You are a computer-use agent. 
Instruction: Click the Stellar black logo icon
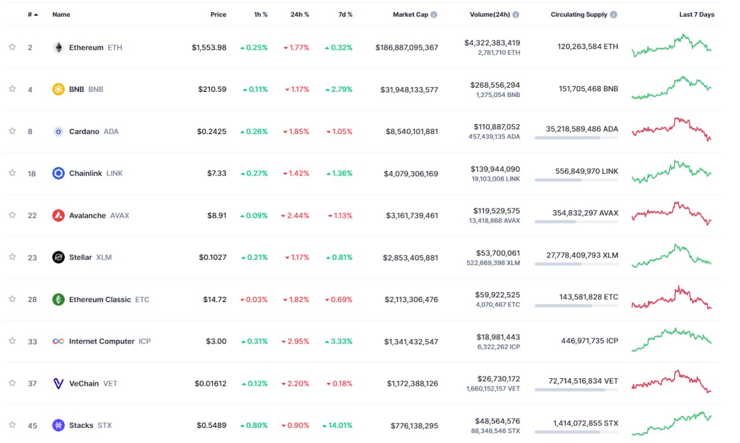[58, 257]
